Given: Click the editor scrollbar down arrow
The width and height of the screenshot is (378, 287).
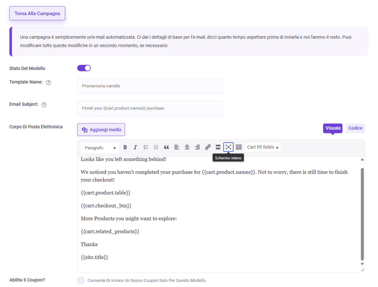Looking at the screenshot, I should pos(362,264).
